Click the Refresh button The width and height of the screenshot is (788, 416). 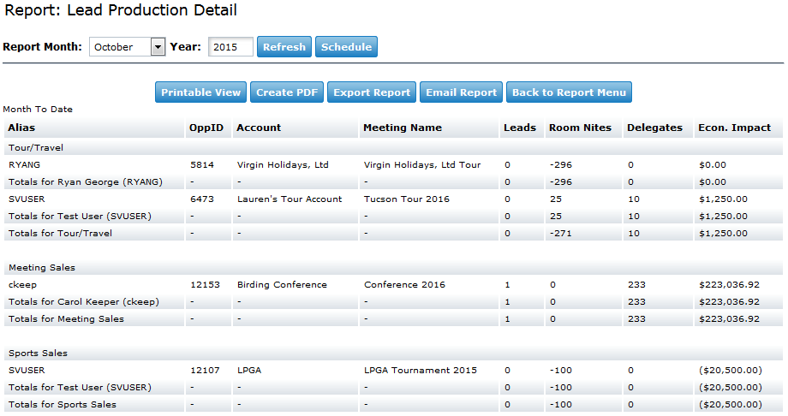pyautogui.click(x=284, y=47)
